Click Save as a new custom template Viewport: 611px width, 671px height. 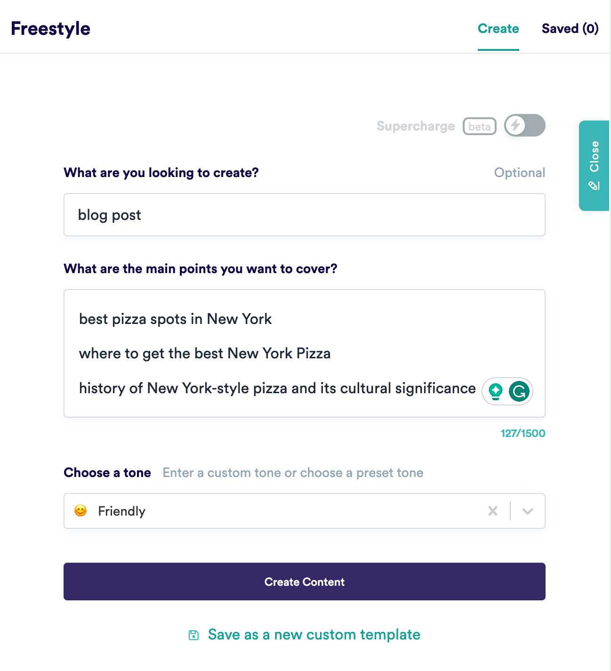(314, 635)
